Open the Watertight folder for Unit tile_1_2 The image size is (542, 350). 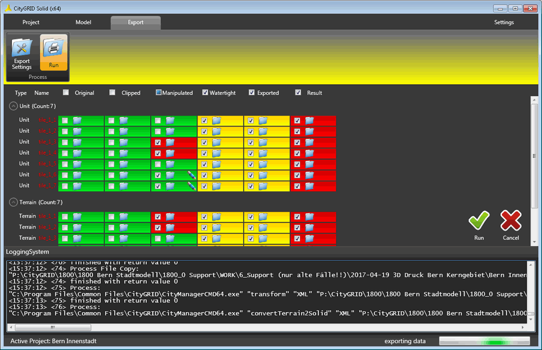point(216,132)
